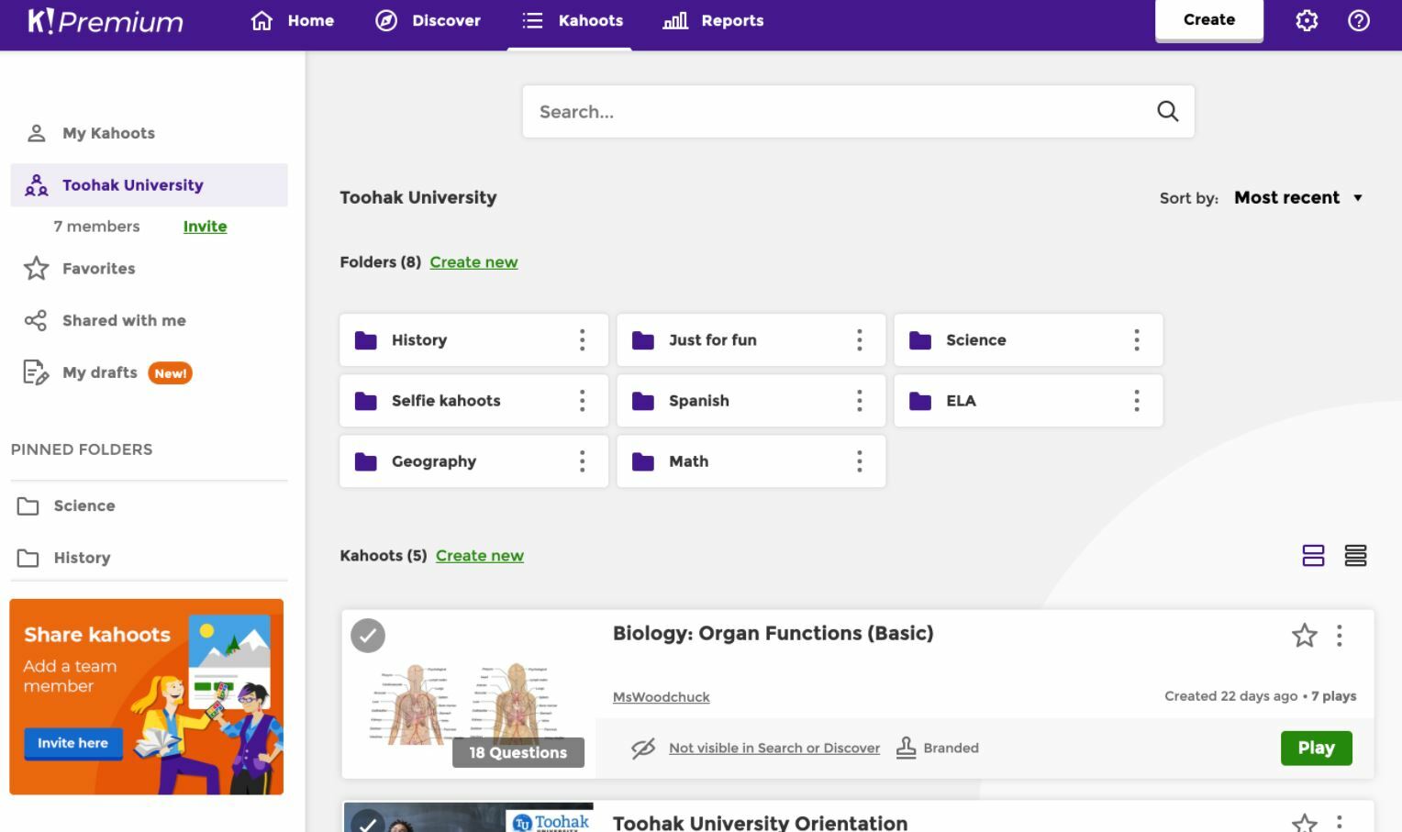
Task: Open the help question-mark icon
Action: 1359,19
